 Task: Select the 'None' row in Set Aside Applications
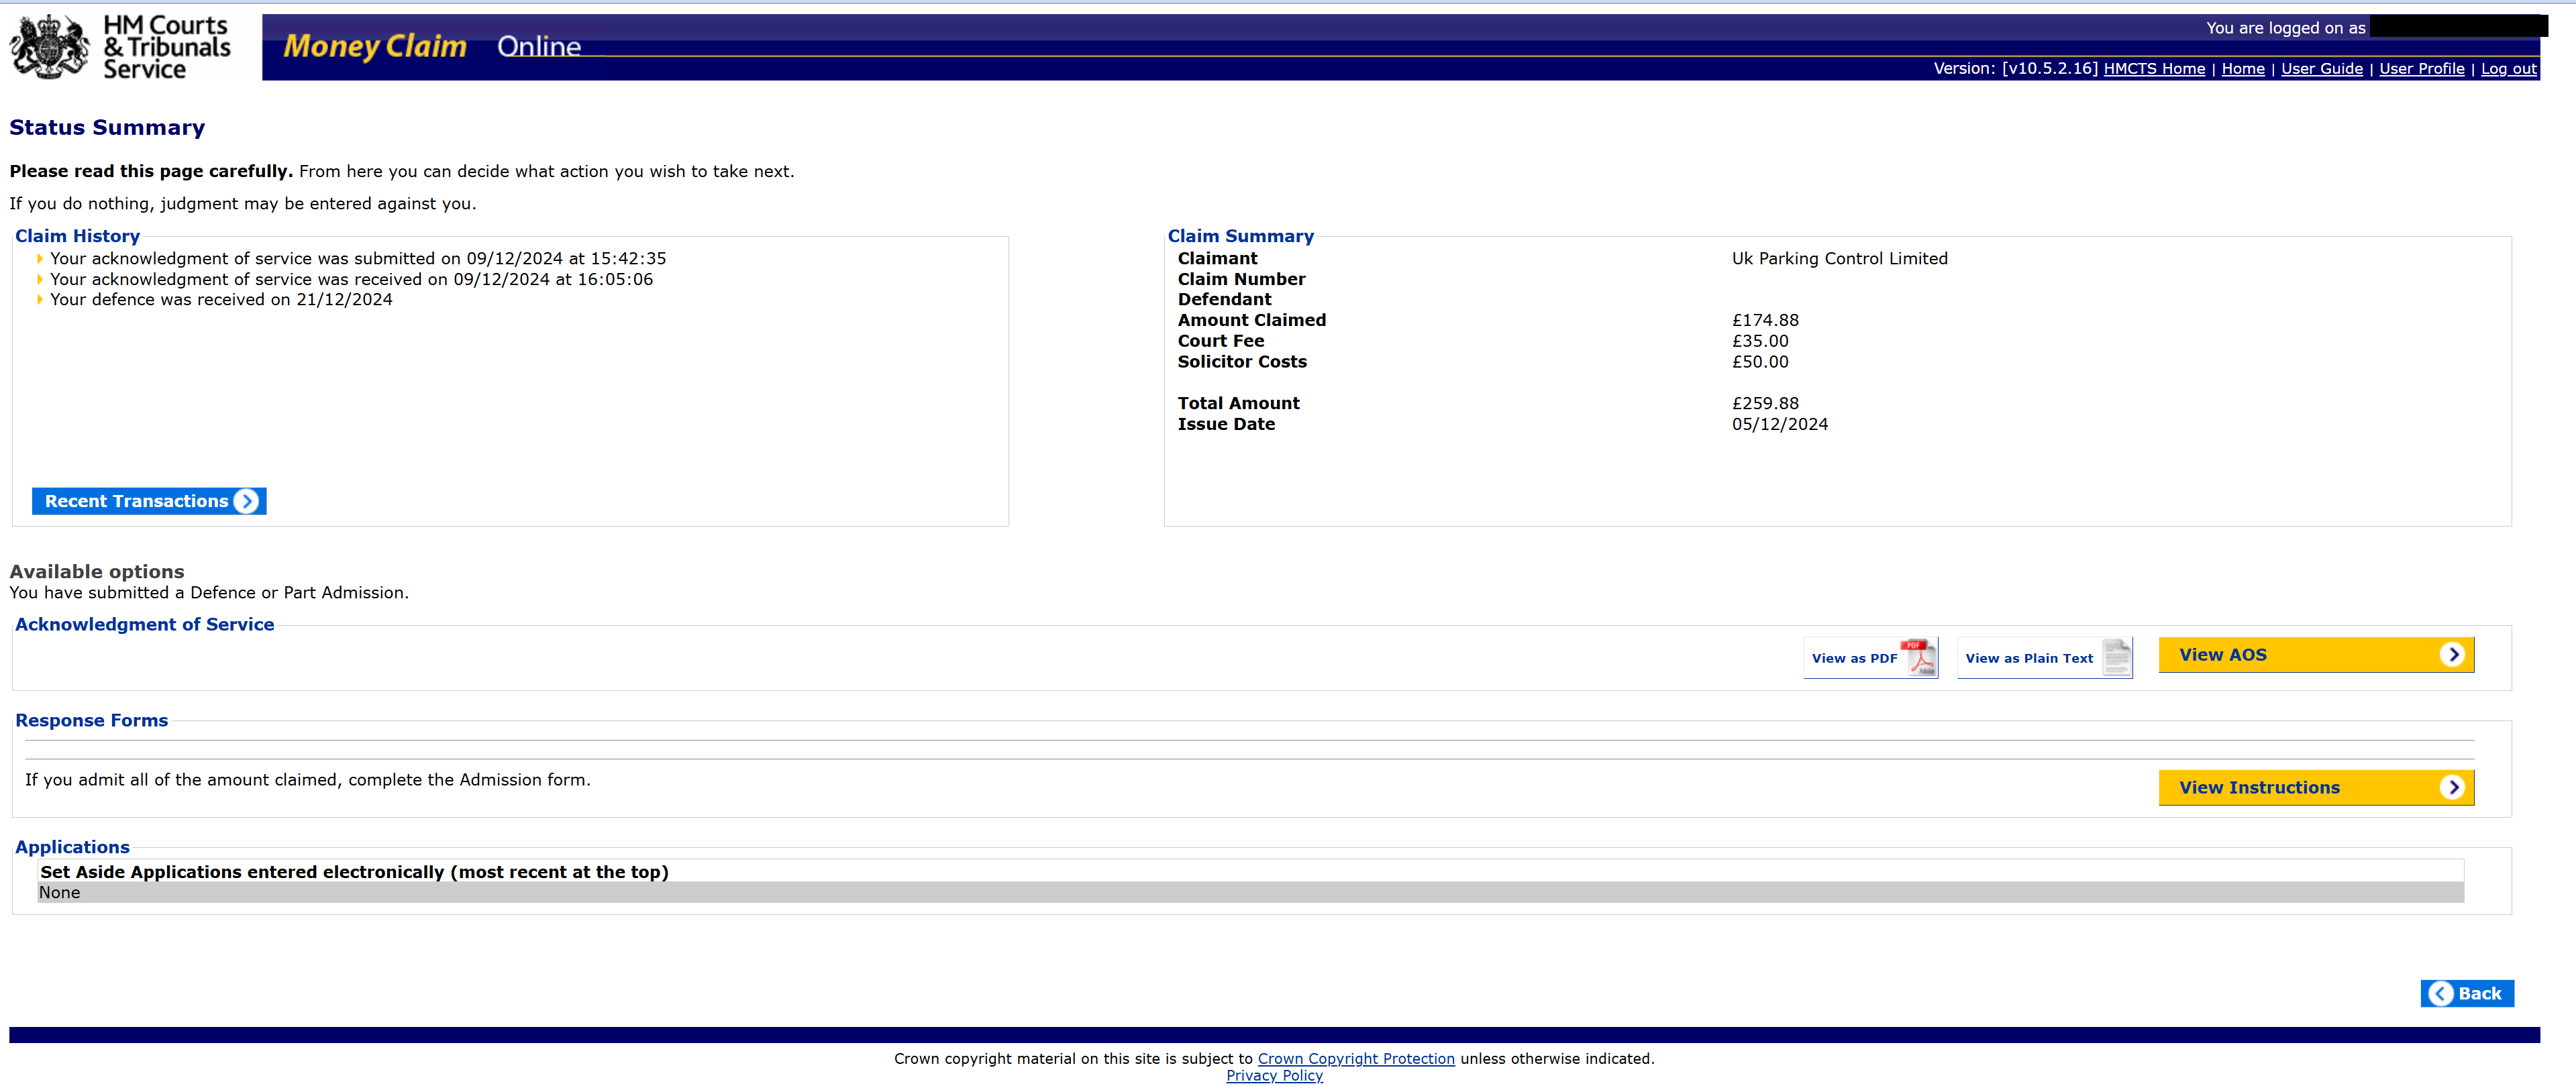(1250, 892)
